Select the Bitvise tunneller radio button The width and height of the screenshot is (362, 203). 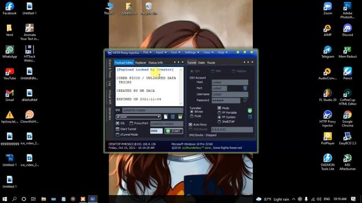pos(192,112)
